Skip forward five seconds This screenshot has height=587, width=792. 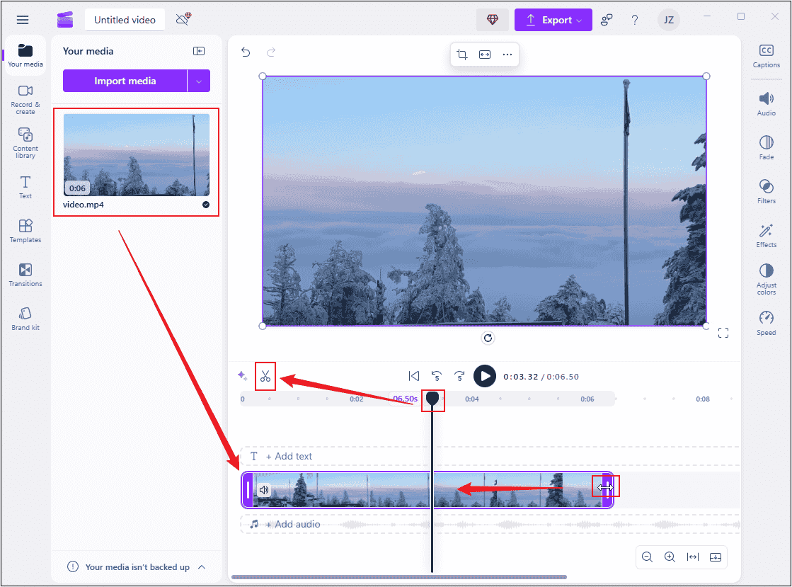[459, 377]
